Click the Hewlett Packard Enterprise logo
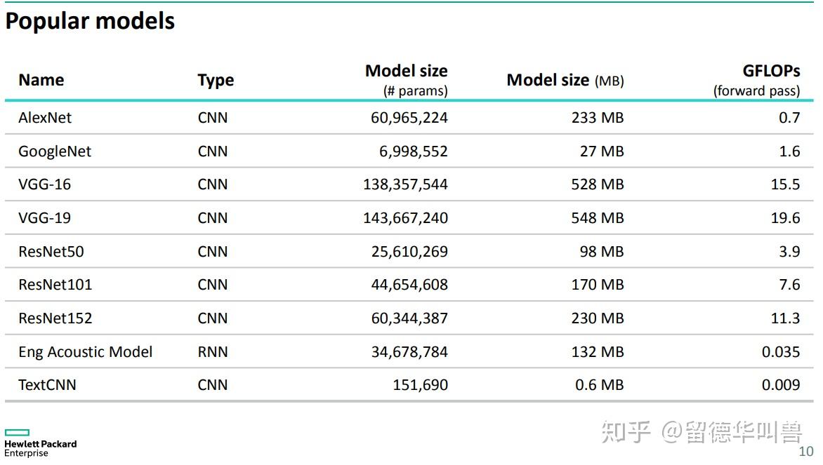The width and height of the screenshot is (823, 465). [41, 443]
